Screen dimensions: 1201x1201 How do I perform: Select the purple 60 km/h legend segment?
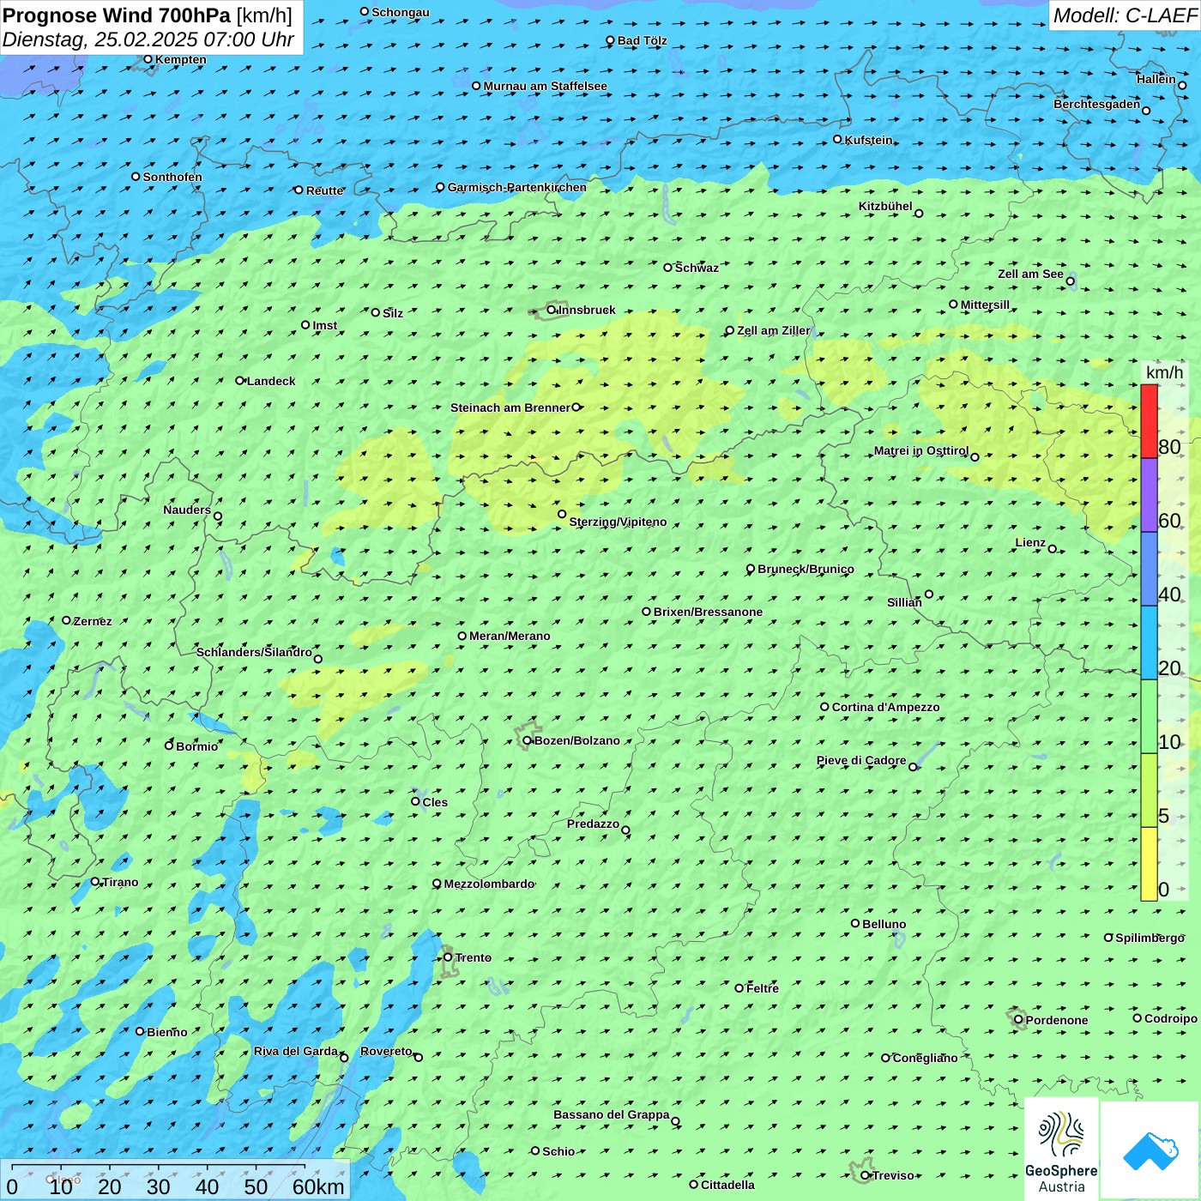point(1149,495)
